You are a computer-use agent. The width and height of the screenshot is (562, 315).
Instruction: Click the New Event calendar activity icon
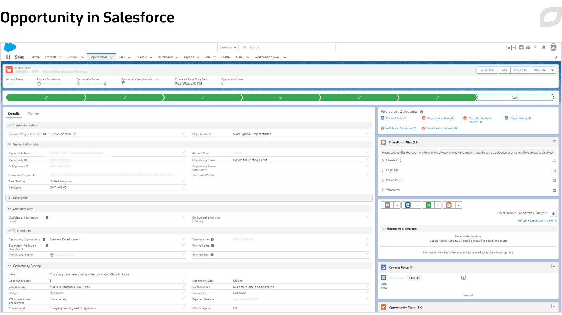tap(449, 205)
